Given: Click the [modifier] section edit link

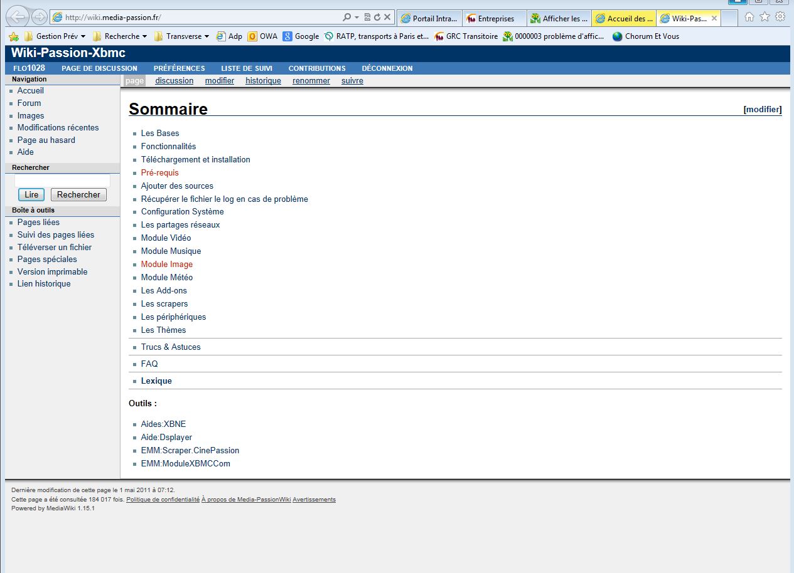Looking at the screenshot, I should pos(763,109).
